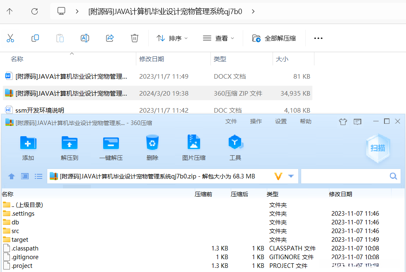Image resolution: width=406 pixels, height=272 pixels.
Task: Click the Paste clipboard icon in Explorer
Action: tap(60, 39)
